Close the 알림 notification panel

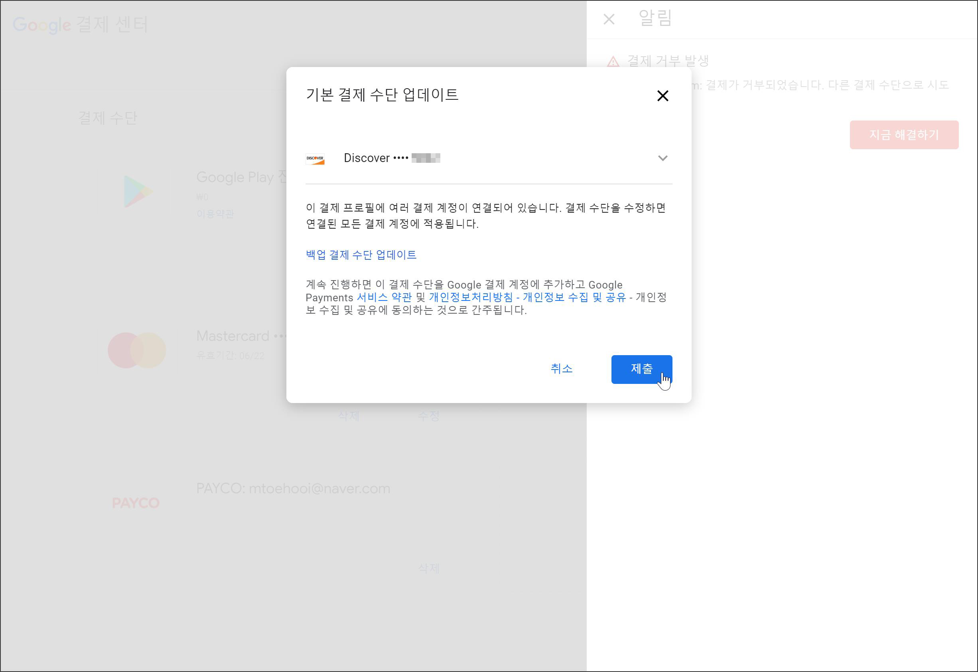pos(609,20)
